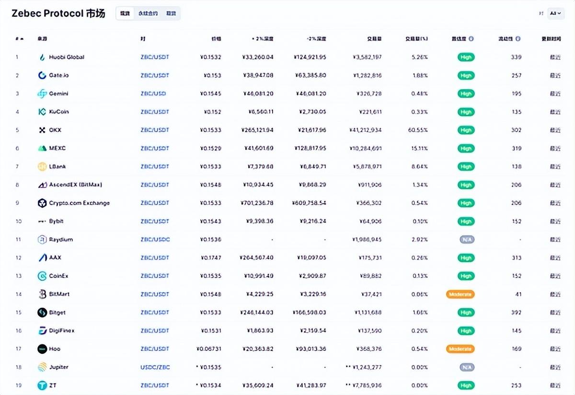The image size is (575, 395).
Task: Click the Moderate confidence badge for BitMart
Action: 460,294
